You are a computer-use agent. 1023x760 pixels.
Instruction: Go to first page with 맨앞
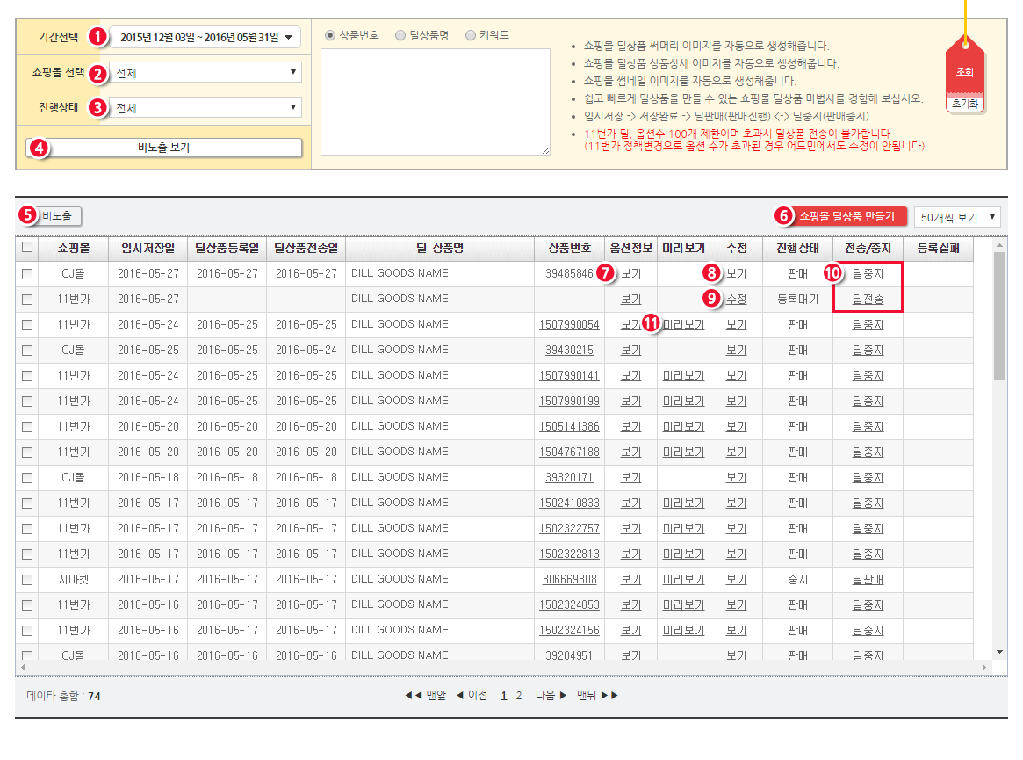[425, 695]
